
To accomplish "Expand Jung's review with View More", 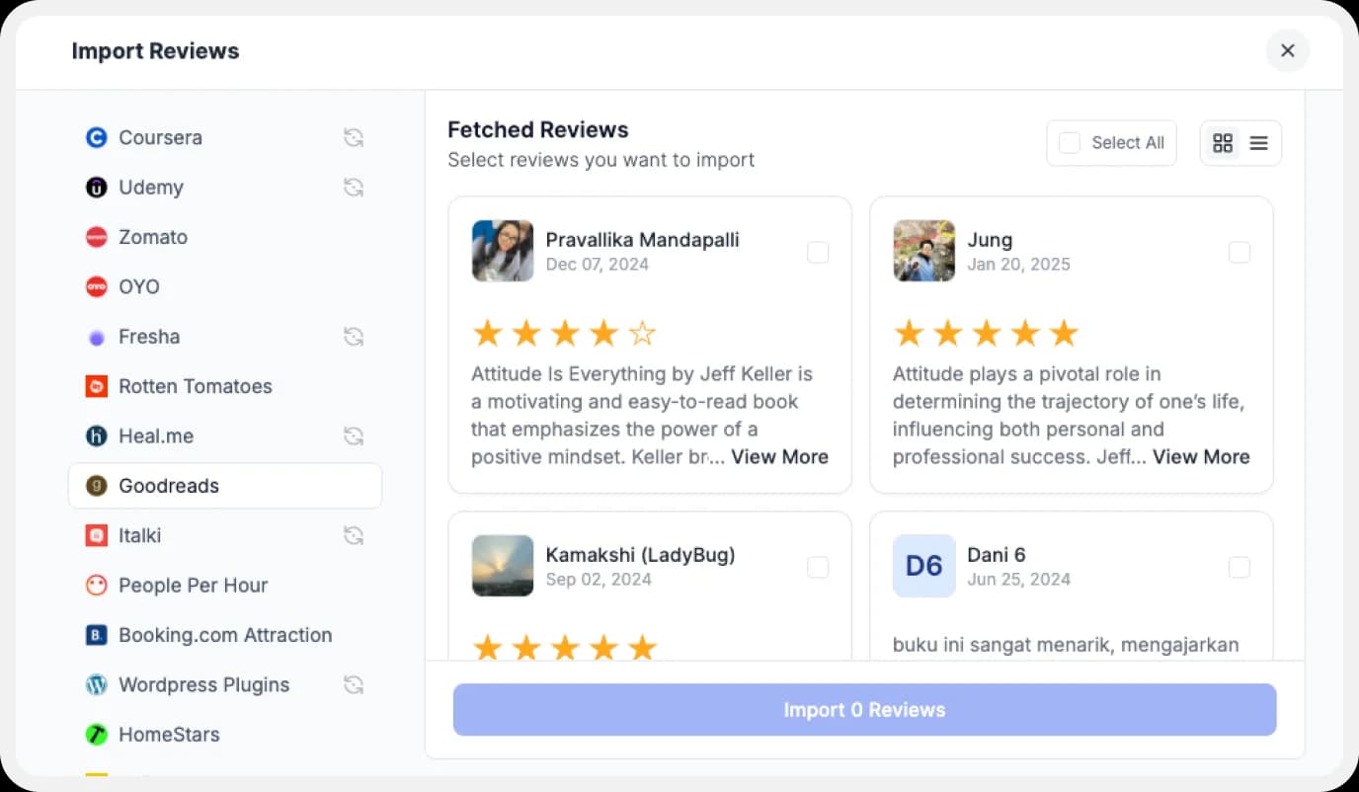I will (x=1201, y=456).
